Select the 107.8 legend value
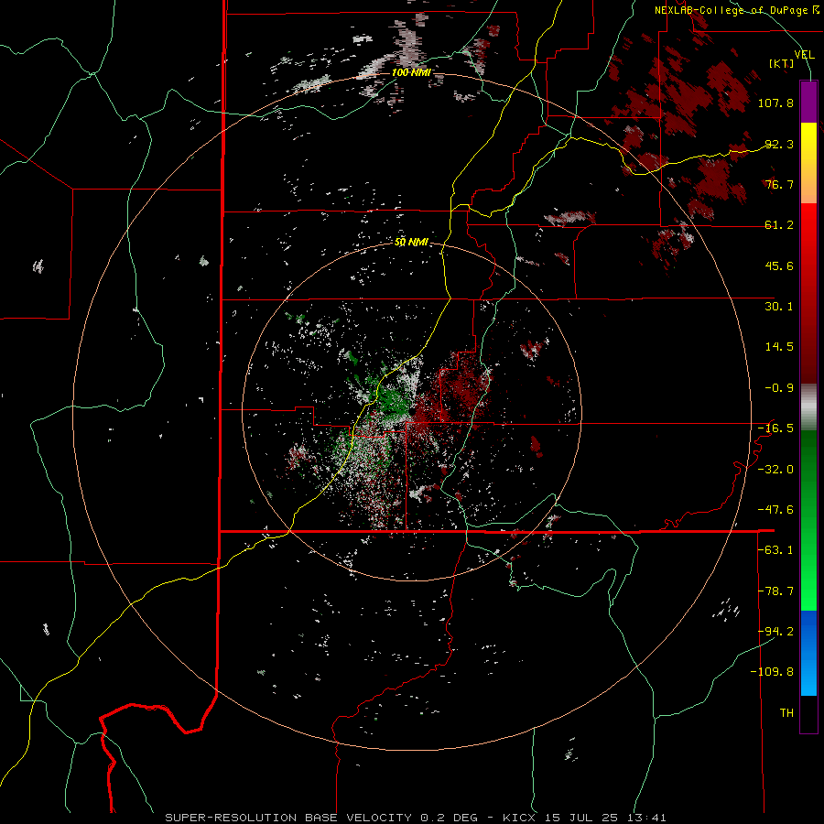This screenshot has width=824, height=824. pyautogui.click(x=775, y=103)
